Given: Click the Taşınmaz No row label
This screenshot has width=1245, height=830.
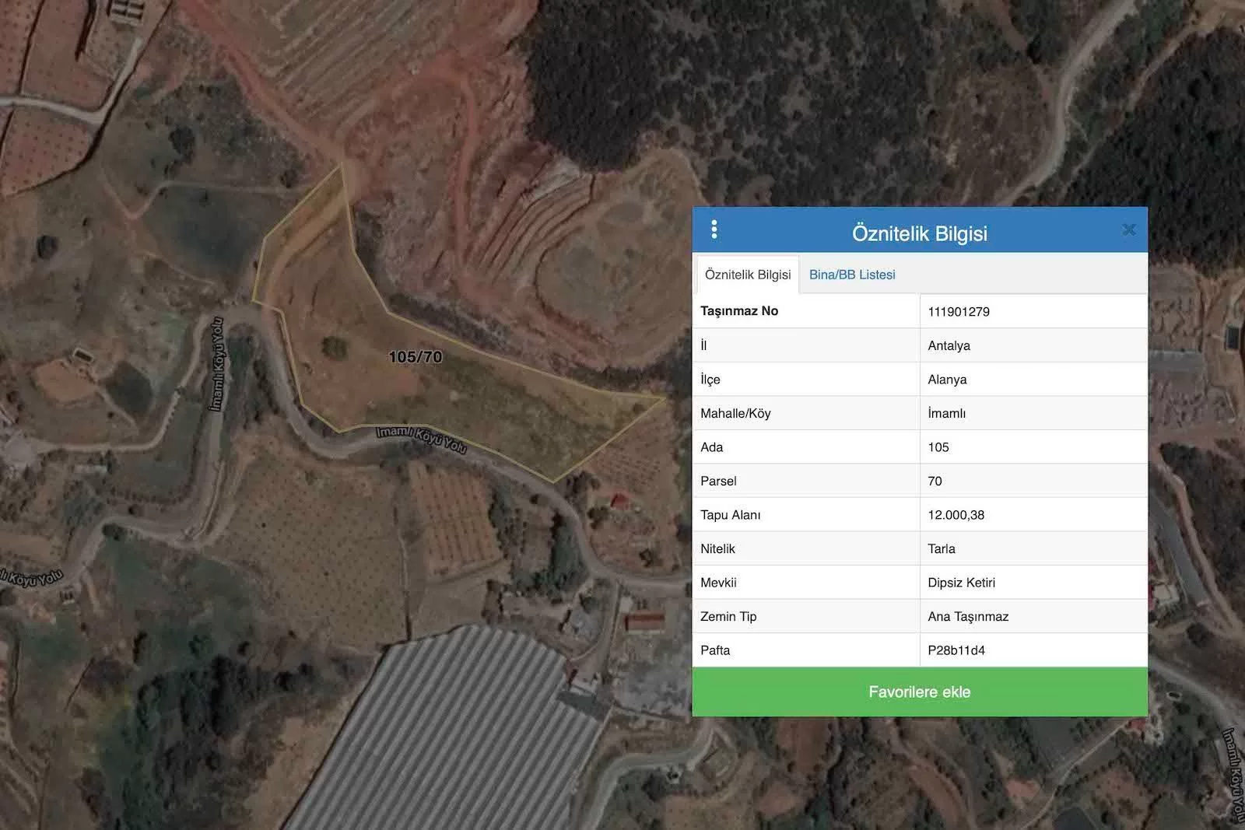Looking at the screenshot, I should pos(739,311).
